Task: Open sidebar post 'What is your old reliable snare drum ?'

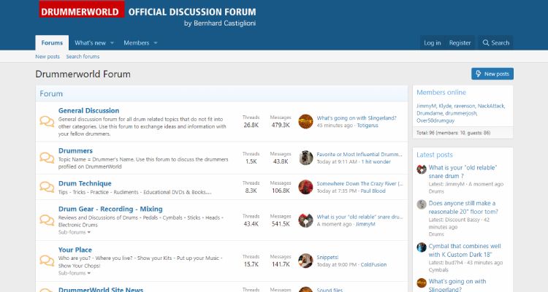Action: [x=463, y=172]
